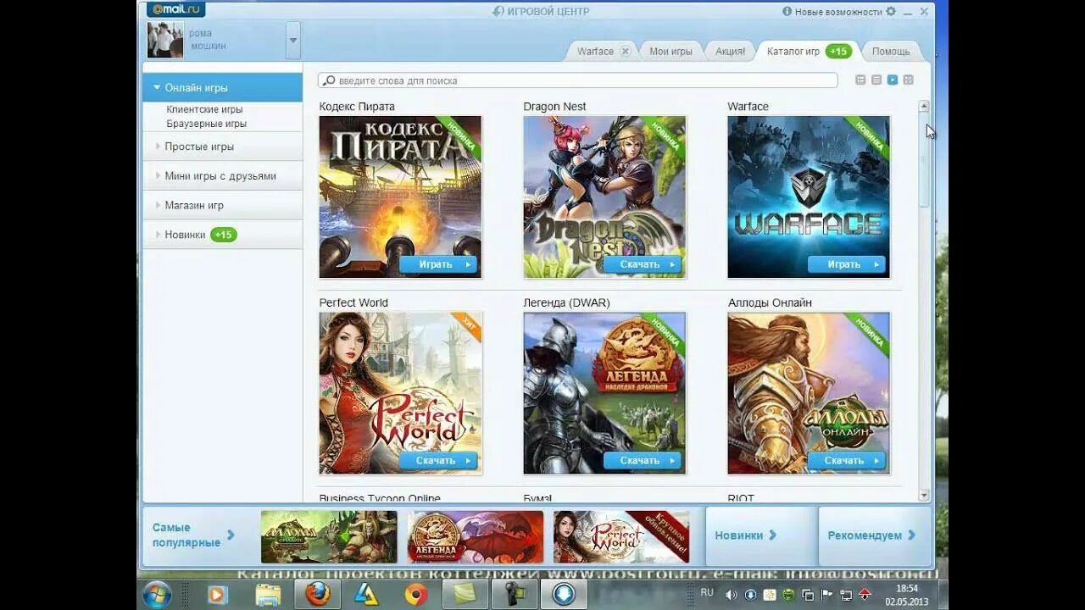1085x610 pixels.
Task: Click the catalog scrollbar down arrow
Action: point(924,495)
